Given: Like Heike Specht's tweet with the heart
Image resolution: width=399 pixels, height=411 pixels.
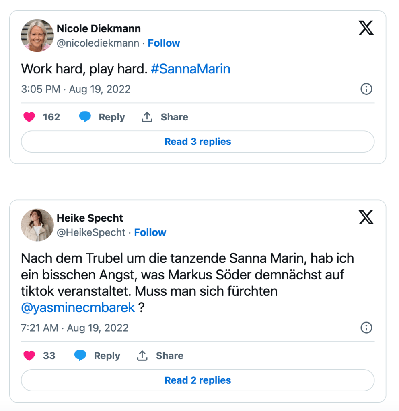Looking at the screenshot, I should point(29,356).
